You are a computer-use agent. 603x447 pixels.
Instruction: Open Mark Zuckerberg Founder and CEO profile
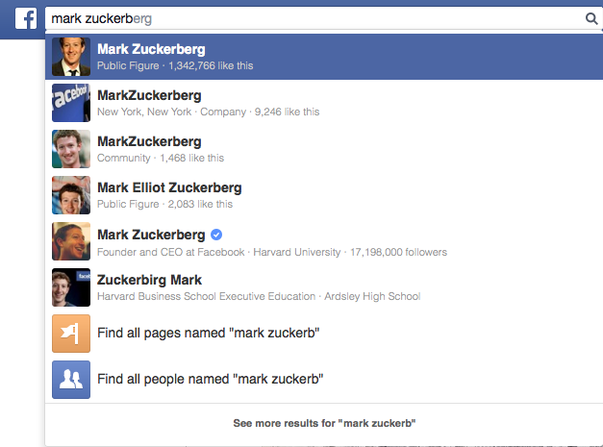point(324,241)
